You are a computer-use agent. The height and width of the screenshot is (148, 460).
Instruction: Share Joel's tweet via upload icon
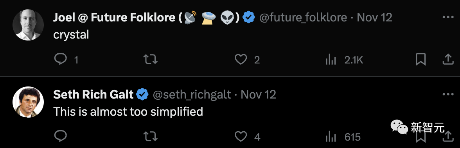click(448, 60)
